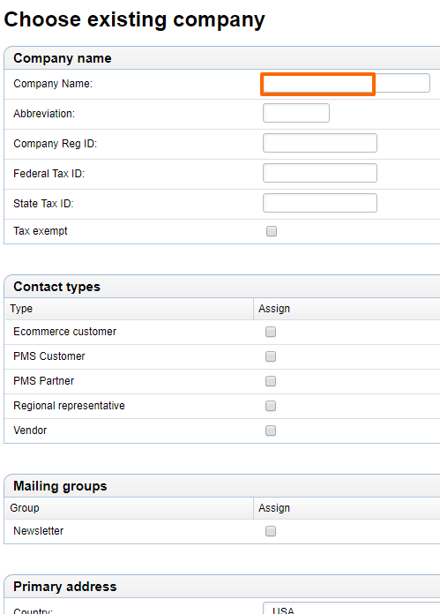
Task: Check the PMS Customer assign box
Action: tap(271, 356)
